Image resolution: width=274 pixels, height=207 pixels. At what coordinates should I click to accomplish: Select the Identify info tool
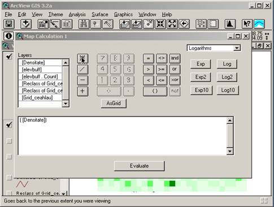coord(8,36)
